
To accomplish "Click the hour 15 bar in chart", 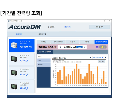I will 89,74.
